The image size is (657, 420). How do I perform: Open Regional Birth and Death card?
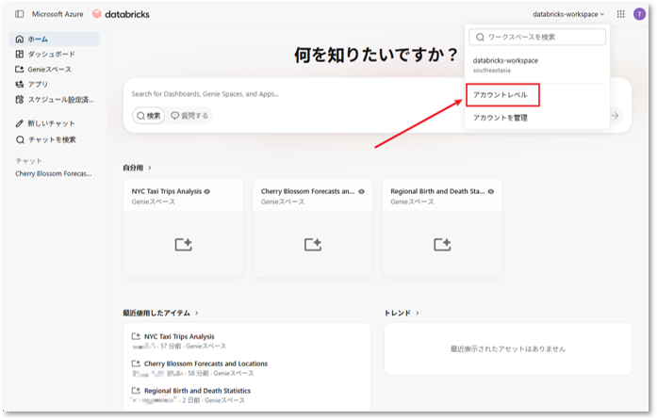(442, 228)
